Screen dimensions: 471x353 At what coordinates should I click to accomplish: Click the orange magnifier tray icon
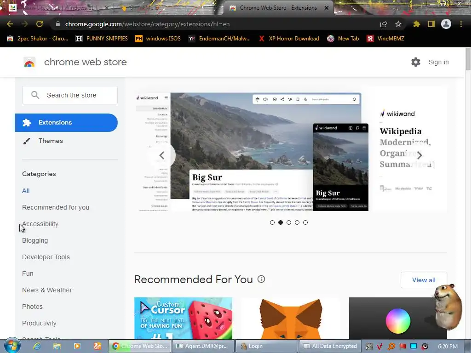click(x=391, y=347)
